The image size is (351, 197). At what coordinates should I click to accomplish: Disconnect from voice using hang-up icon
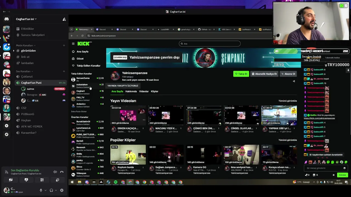pyautogui.click(x=62, y=172)
